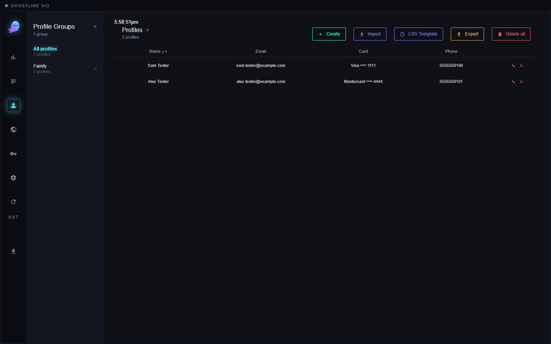Image resolution: width=551 pixels, height=344 pixels.
Task: Click the GHOSTLINE AIO title text
Action: [30, 6]
